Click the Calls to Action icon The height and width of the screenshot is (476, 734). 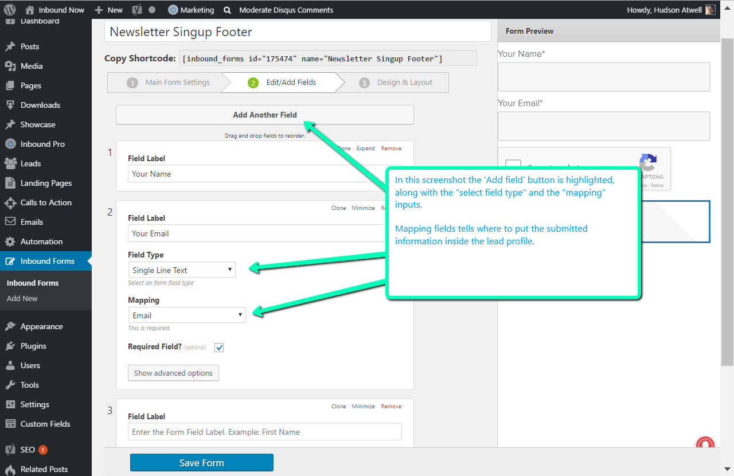pos(10,202)
